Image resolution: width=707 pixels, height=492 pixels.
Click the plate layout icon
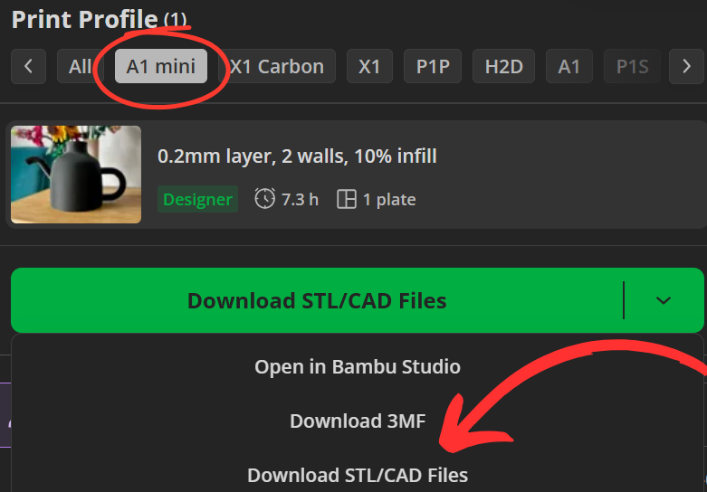click(347, 199)
